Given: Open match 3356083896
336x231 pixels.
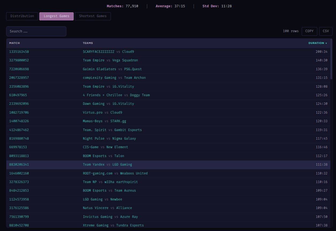Looking at the screenshot, I should pos(19,87).
